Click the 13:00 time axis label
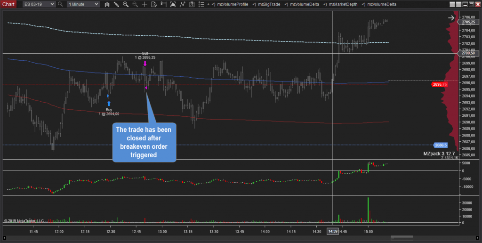Image resolution: width=482 pixels, height=243 pixels. [x=162, y=231]
